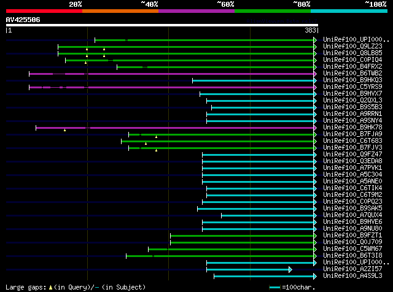
Task: Click the cyan alignment bar of B9S5B3
Action: (x=262, y=108)
